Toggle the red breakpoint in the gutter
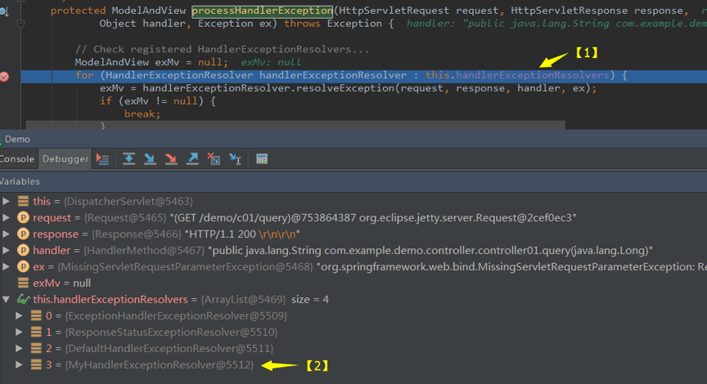 click(5, 76)
